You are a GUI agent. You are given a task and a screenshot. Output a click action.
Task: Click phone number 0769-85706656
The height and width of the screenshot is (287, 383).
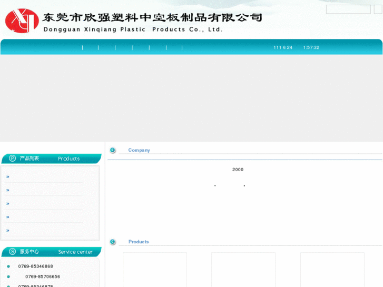[43, 276]
